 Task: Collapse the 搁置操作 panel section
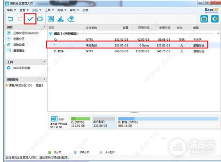pos(45,80)
